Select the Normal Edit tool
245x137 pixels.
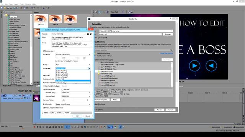point(67,127)
